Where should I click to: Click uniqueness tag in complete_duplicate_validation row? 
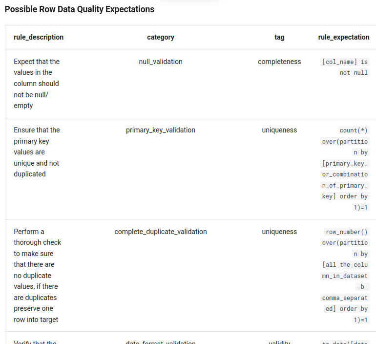[279, 232]
